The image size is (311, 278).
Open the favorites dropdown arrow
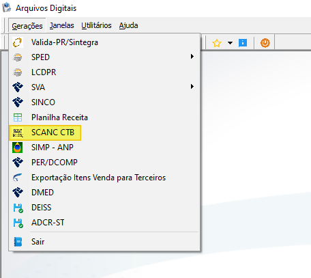[x=230, y=43]
